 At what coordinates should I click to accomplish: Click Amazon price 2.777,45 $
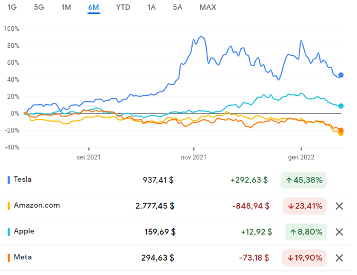coord(155,206)
